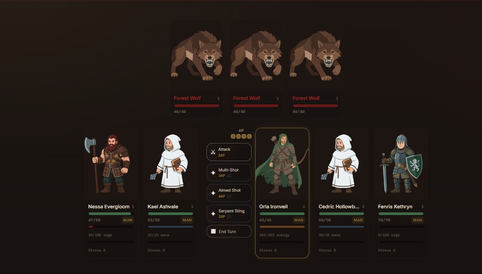Toggle the MAN badge on Orla Ironveil

[298, 220]
